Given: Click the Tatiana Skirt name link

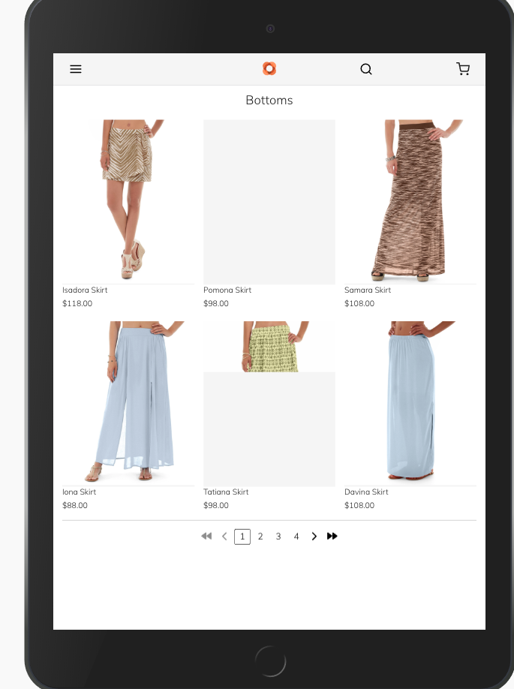Looking at the screenshot, I should (x=226, y=492).
